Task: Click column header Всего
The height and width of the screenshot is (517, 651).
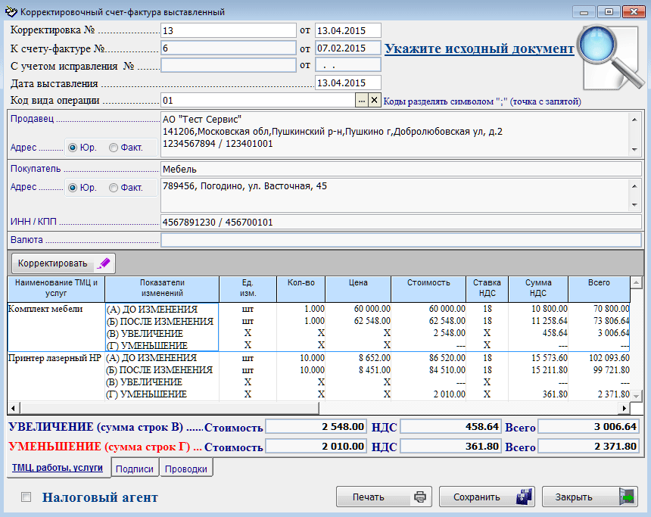Action: point(599,289)
